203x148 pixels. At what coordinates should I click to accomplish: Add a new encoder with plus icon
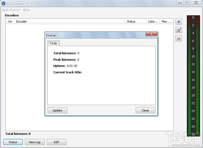[x=179, y=22]
